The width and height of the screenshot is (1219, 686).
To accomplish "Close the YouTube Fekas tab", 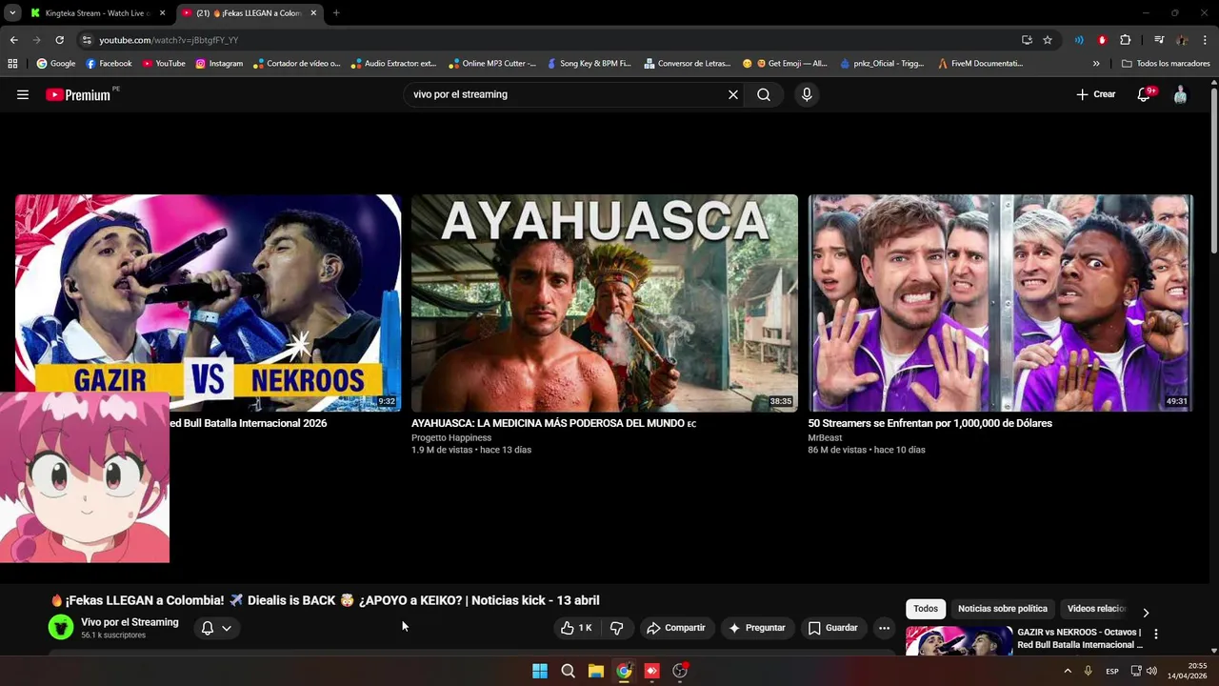I will (x=313, y=13).
